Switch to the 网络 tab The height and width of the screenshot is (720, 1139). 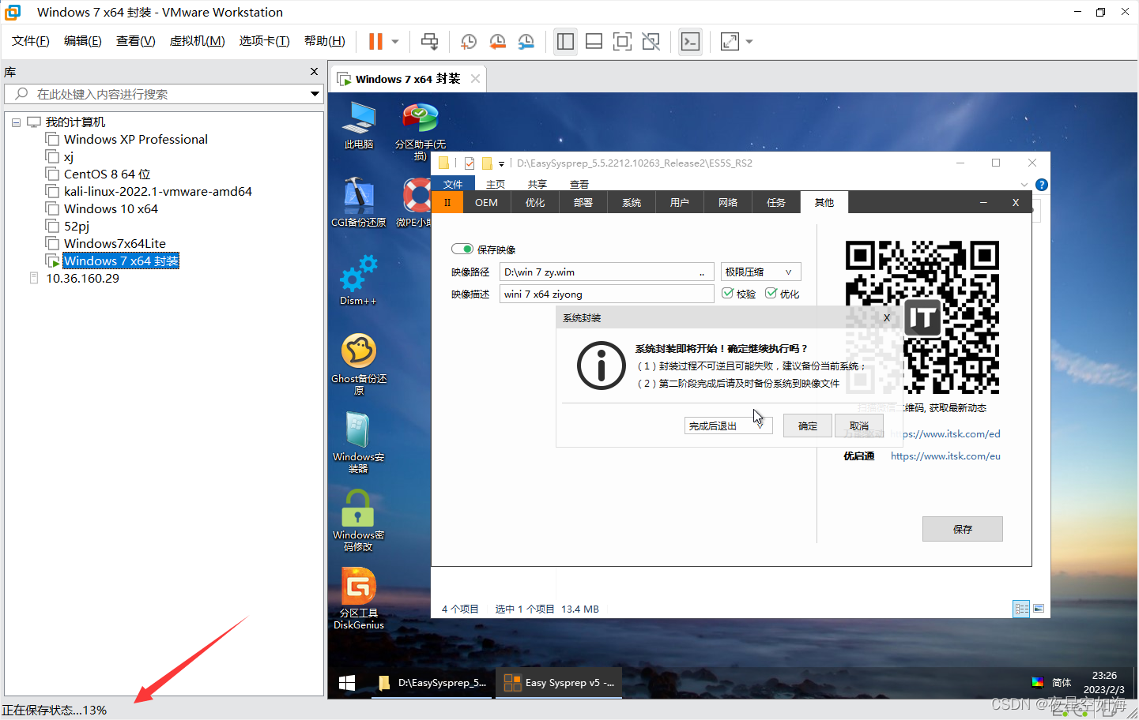coord(728,203)
